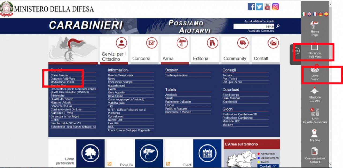Click the Eventi calendar icon

(x=207, y=153)
